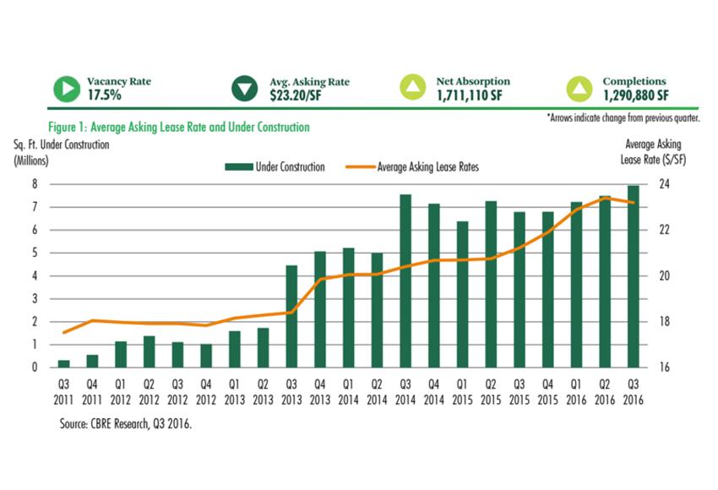Click the Q1 2015 bar

(x=463, y=295)
